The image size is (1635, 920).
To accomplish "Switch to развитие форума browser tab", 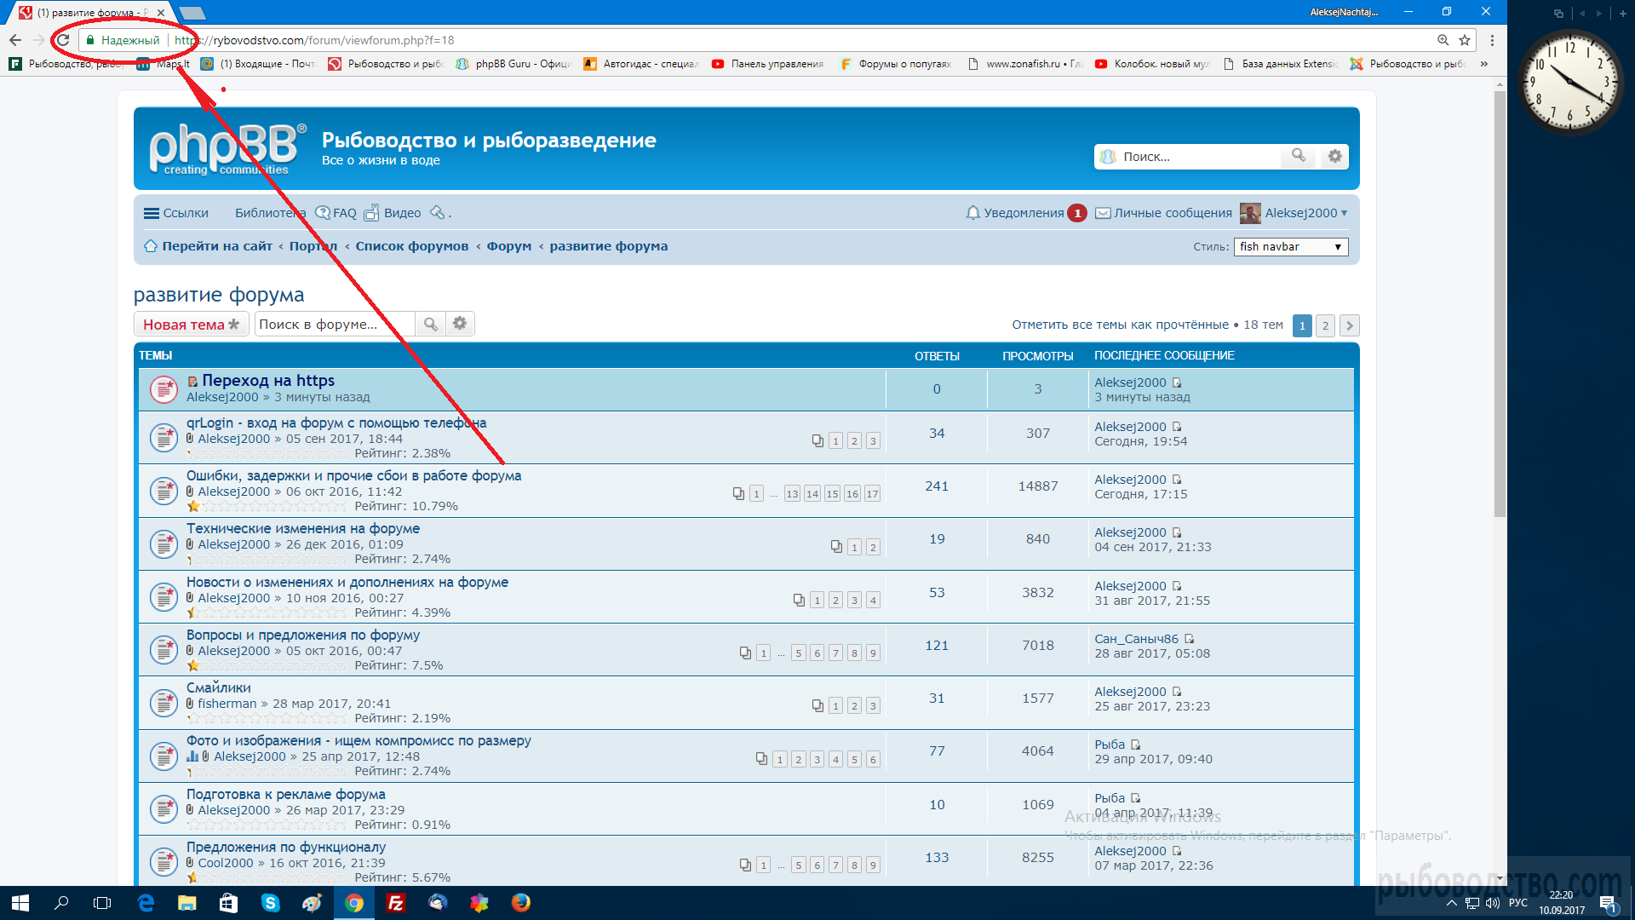I will tap(92, 13).
